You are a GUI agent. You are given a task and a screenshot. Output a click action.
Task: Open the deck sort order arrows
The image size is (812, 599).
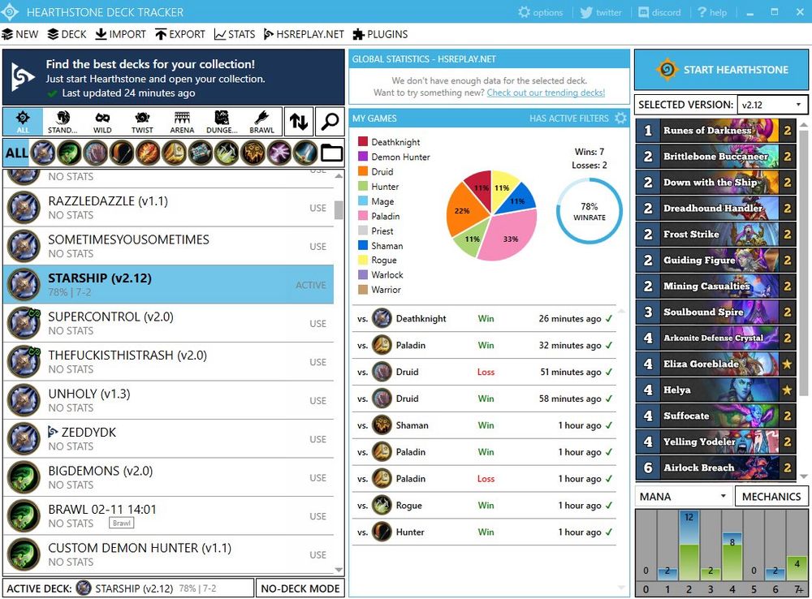pos(299,122)
